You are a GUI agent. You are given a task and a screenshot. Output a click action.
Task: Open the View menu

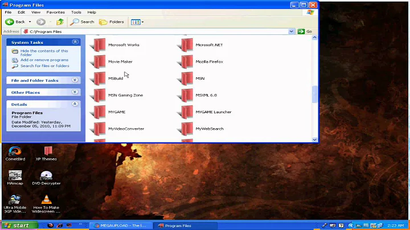(x=36, y=13)
